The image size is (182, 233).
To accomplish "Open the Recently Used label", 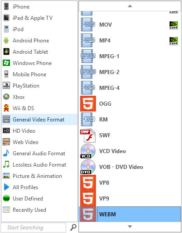I will (29, 210).
